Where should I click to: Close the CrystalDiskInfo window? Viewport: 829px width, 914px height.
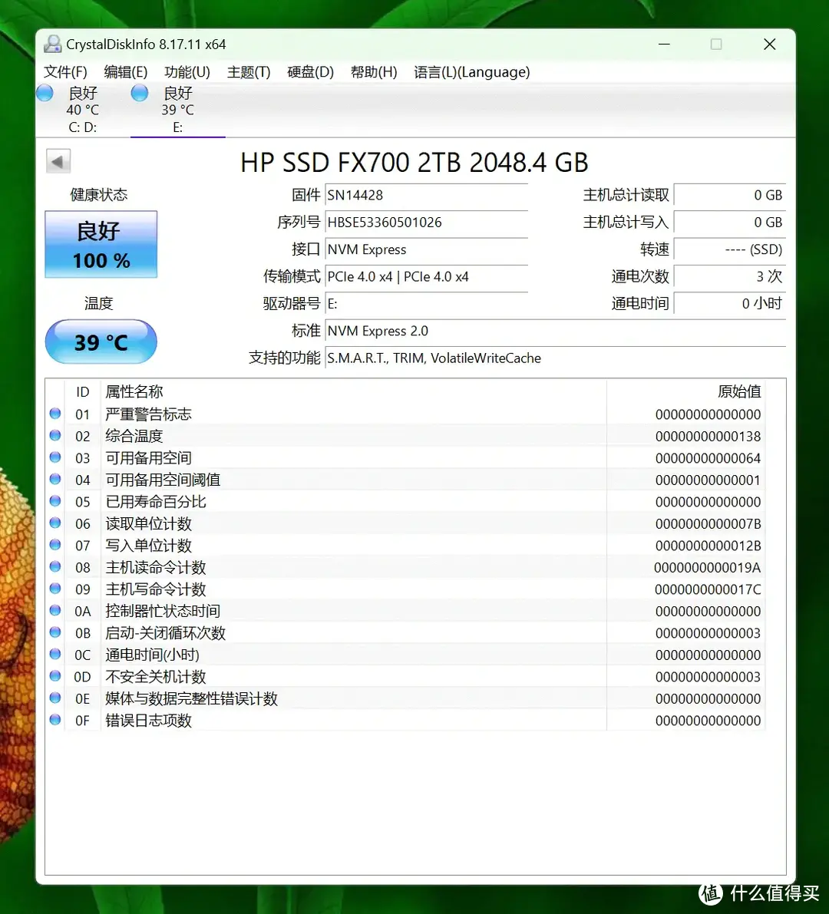pyautogui.click(x=770, y=45)
